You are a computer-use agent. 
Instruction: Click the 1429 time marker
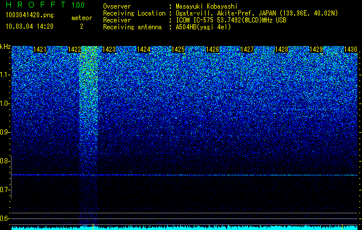tap(316, 49)
